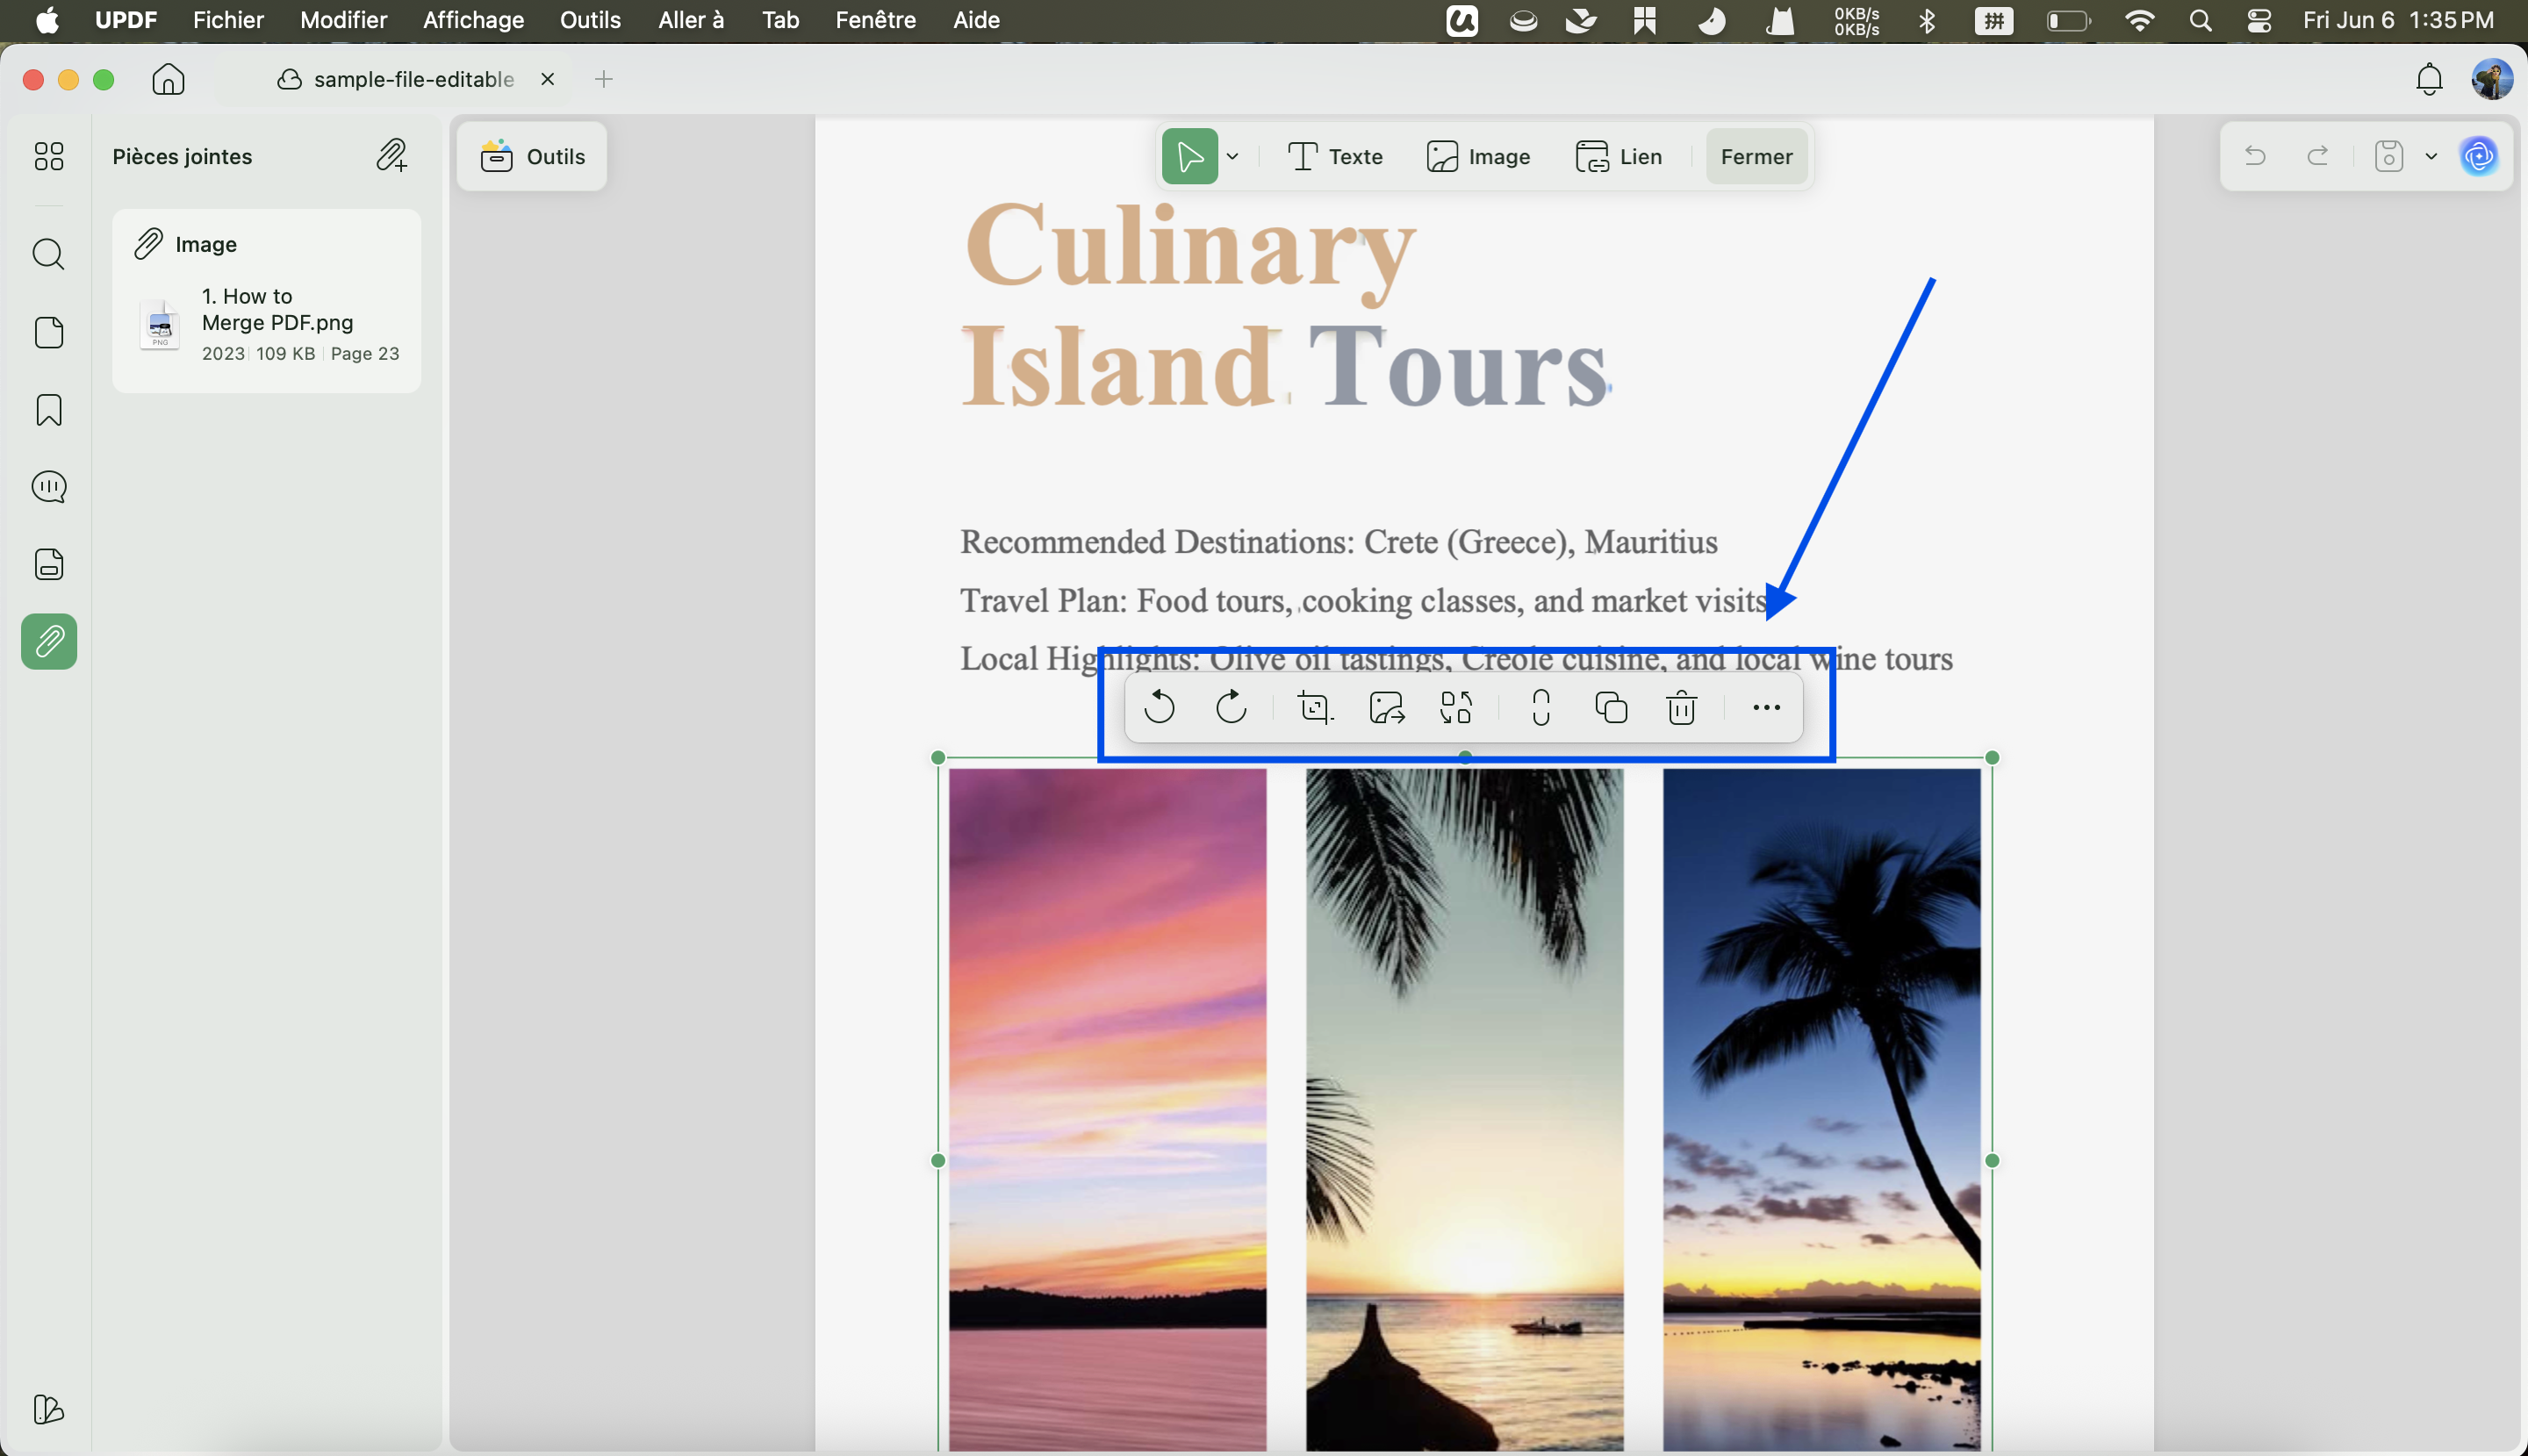This screenshot has width=2528, height=1456.
Task: Click the Outils button
Action: pyautogui.click(x=532, y=156)
